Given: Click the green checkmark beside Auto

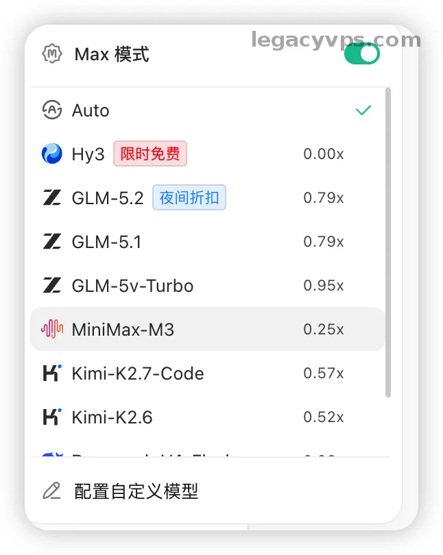Looking at the screenshot, I should [x=363, y=110].
